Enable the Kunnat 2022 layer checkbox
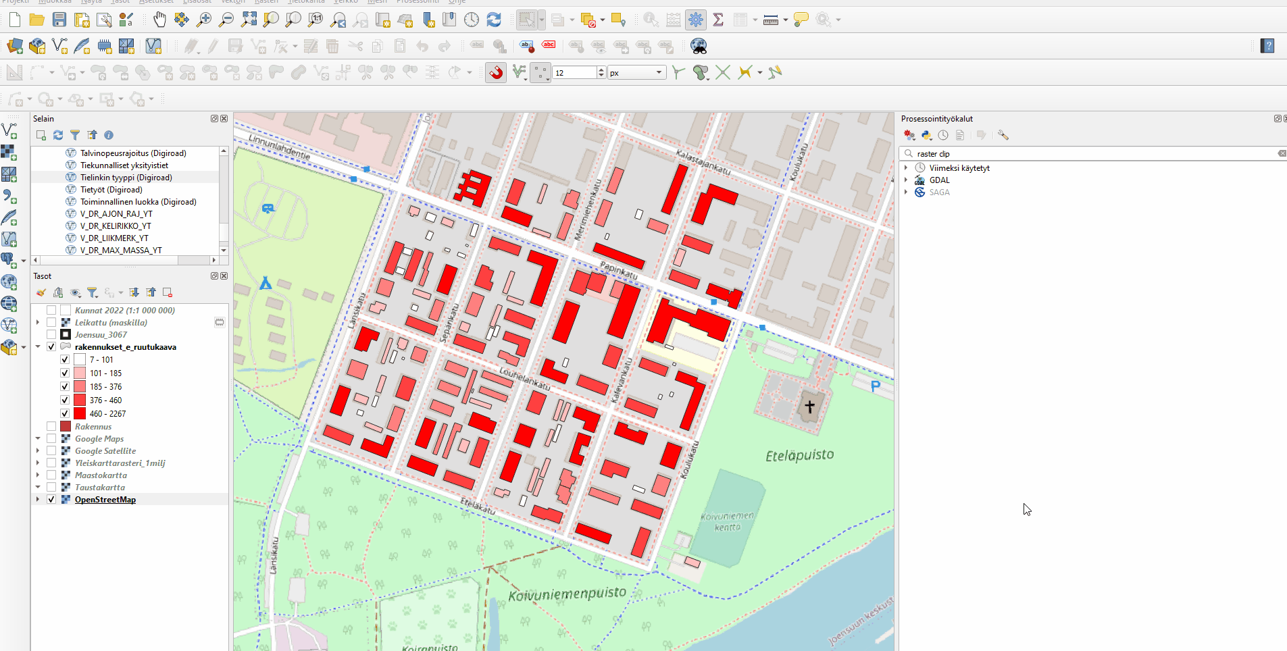The image size is (1287, 651). coord(51,311)
